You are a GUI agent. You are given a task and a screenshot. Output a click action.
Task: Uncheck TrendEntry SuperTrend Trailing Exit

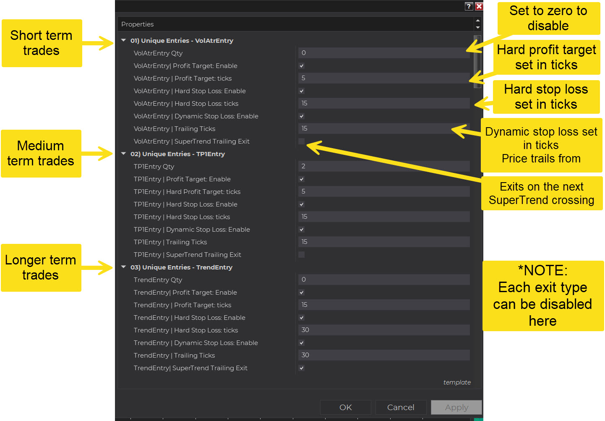pos(301,368)
